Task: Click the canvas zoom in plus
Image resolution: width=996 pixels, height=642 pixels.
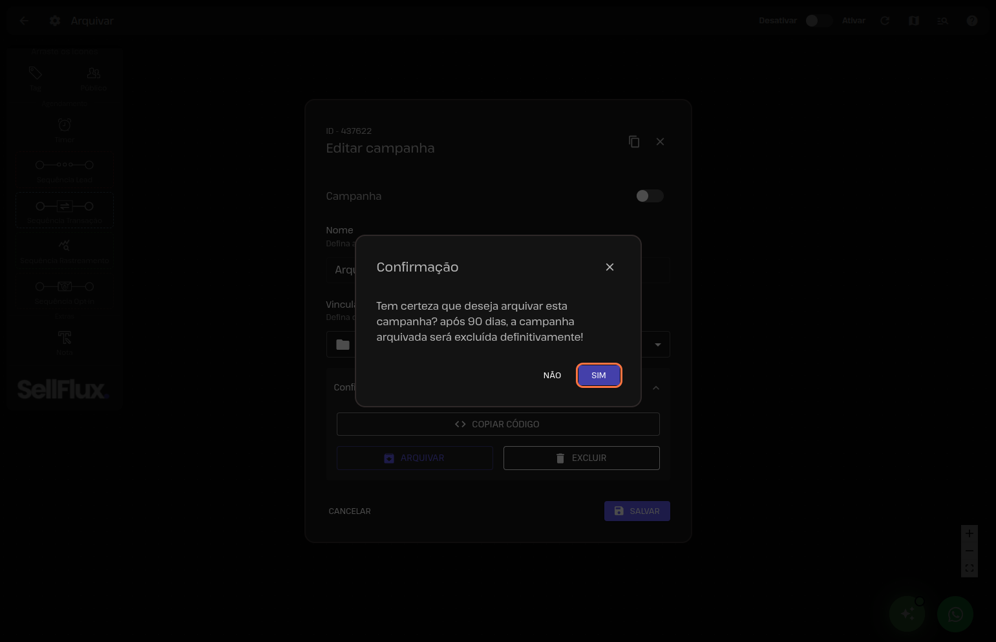Action: click(969, 533)
